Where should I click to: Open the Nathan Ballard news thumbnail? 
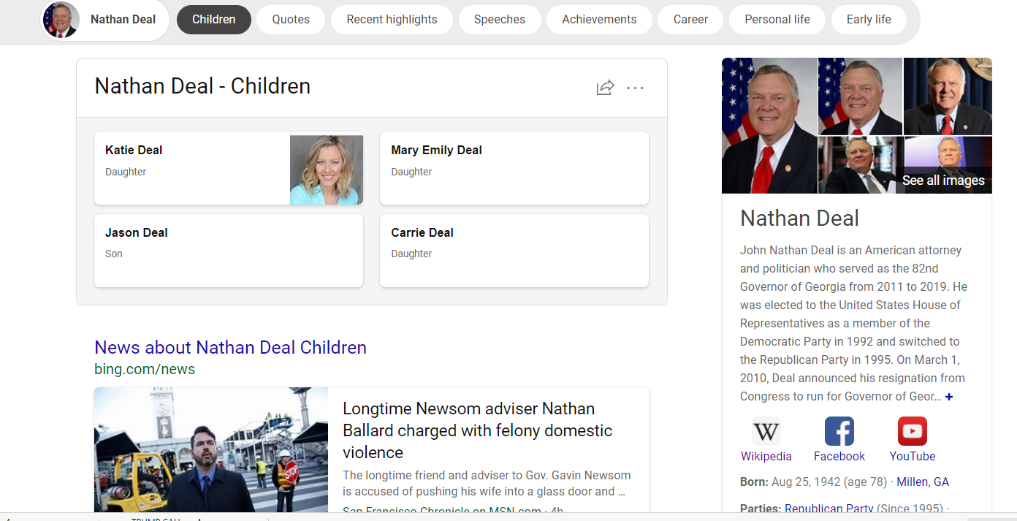pyautogui.click(x=211, y=450)
